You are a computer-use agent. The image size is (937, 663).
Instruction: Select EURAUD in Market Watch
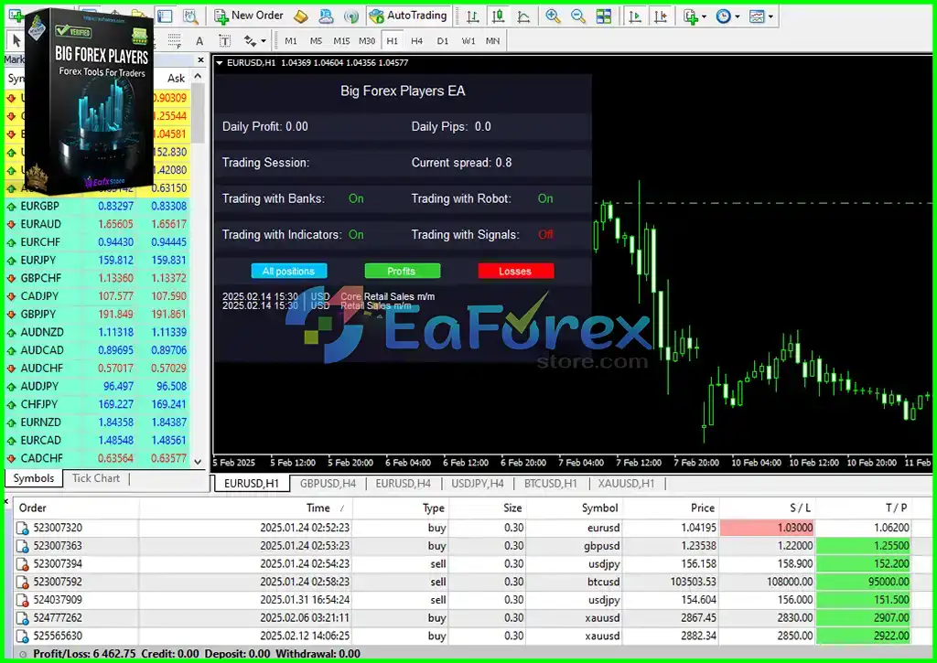tap(40, 224)
